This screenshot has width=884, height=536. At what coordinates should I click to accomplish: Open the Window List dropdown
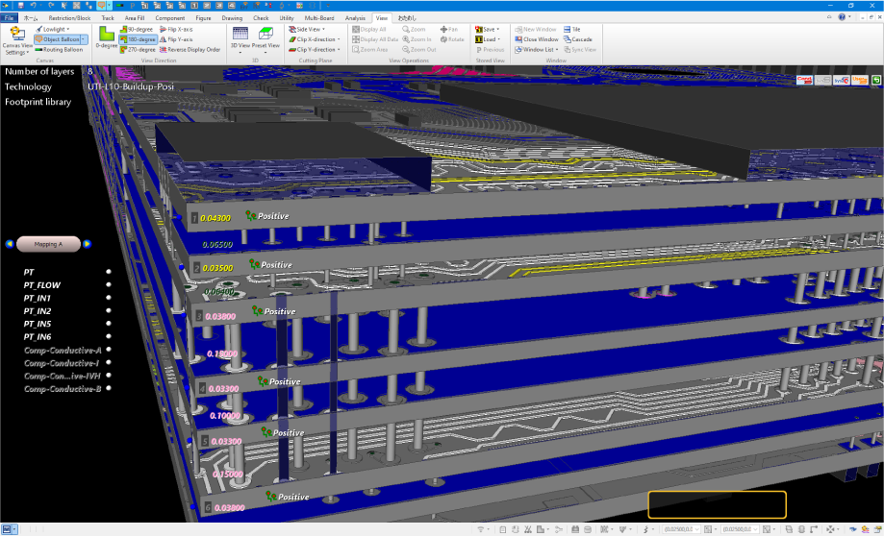[x=558, y=49]
